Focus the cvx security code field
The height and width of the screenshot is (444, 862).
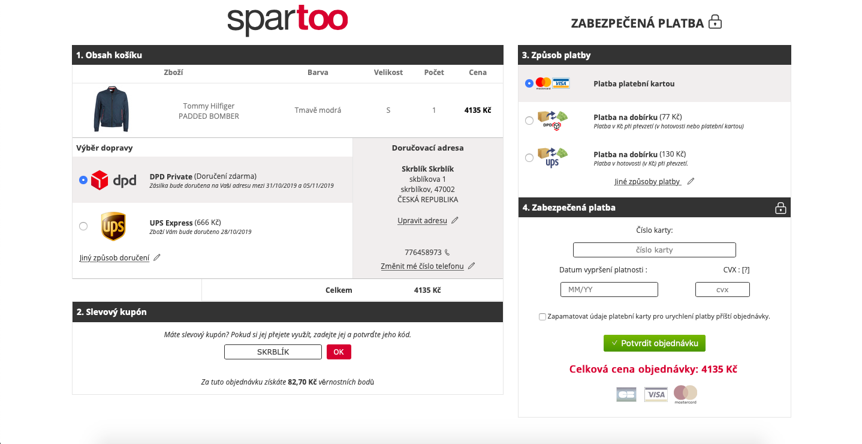tap(722, 290)
